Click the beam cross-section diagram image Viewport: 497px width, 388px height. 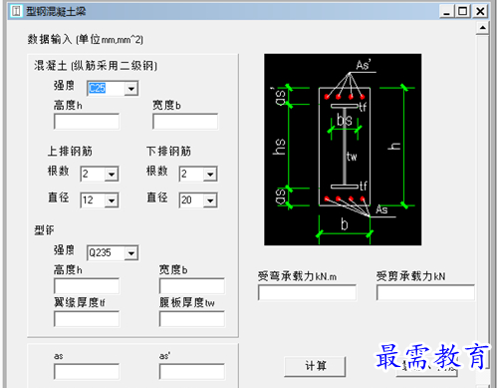[343, 150]
